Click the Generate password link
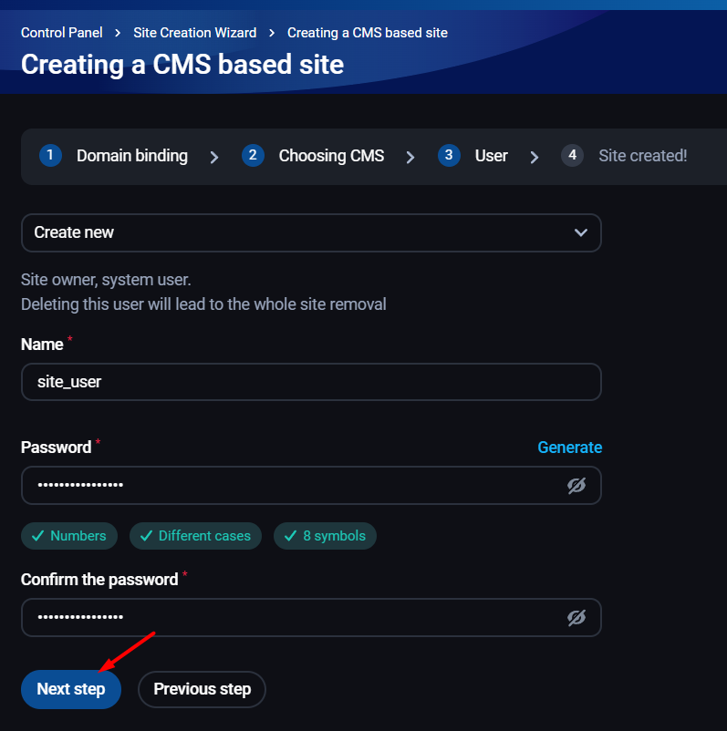Image resolution: width=727 pixels, height=731 pixels. 569,448
